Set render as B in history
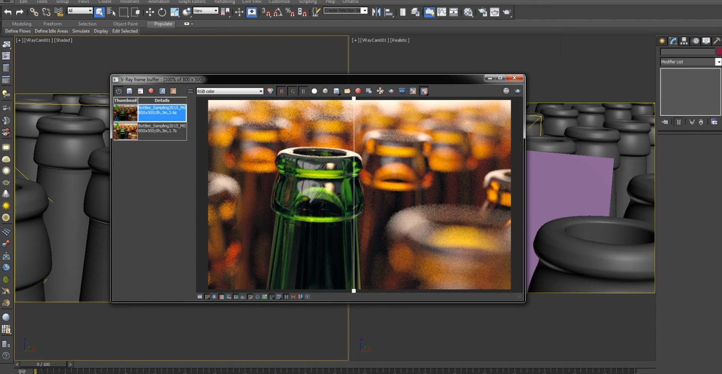The image size is (722, 374). pyautogui.click(x=173, y=91)
